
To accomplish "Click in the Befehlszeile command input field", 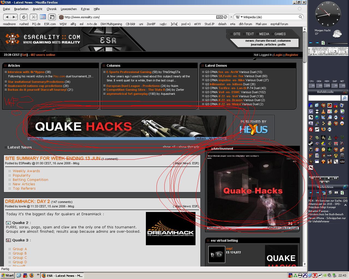I will (324, 98).
